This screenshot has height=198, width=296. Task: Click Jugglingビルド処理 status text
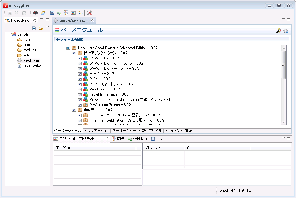click(x=235, y=190)
